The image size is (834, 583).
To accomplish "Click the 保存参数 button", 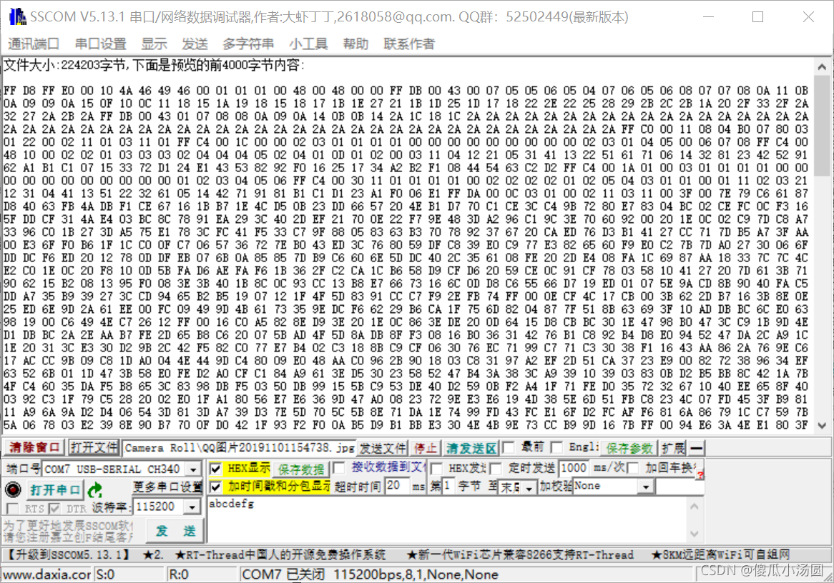I will 629,449.
